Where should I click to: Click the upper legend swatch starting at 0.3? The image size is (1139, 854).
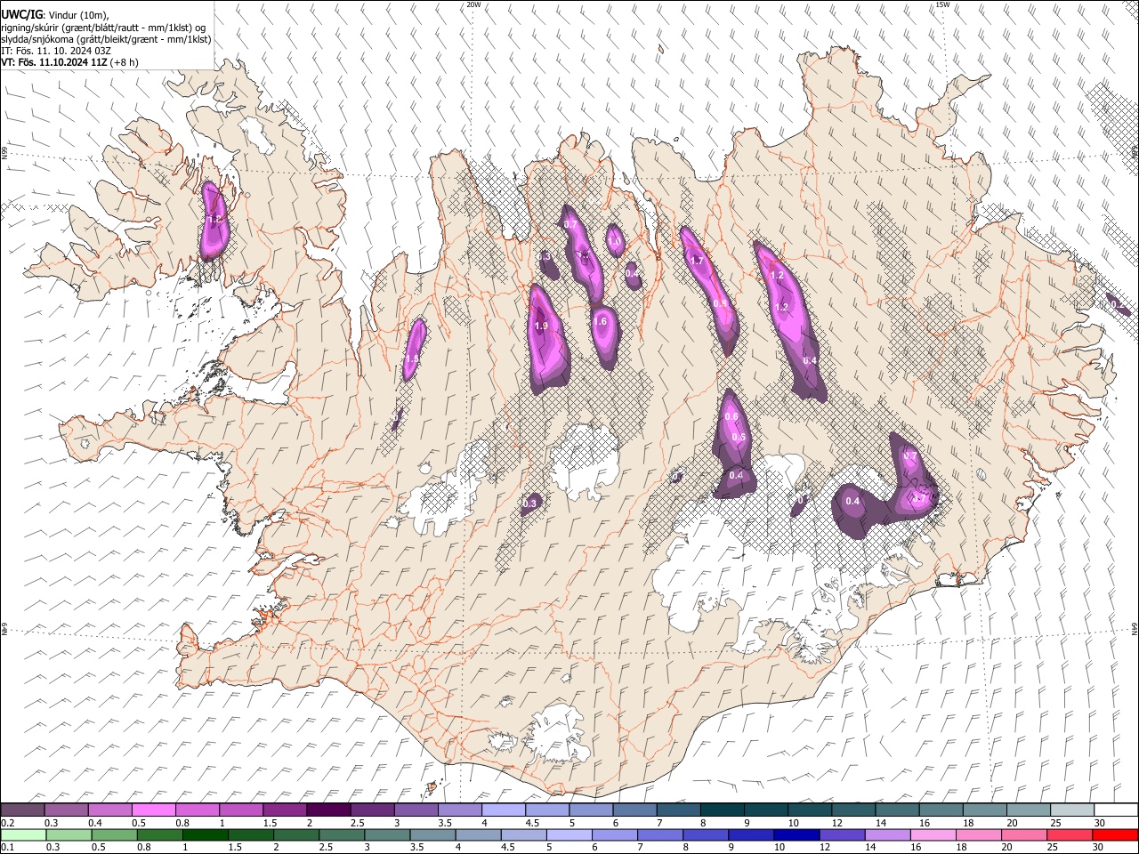[x=66, y=810]
